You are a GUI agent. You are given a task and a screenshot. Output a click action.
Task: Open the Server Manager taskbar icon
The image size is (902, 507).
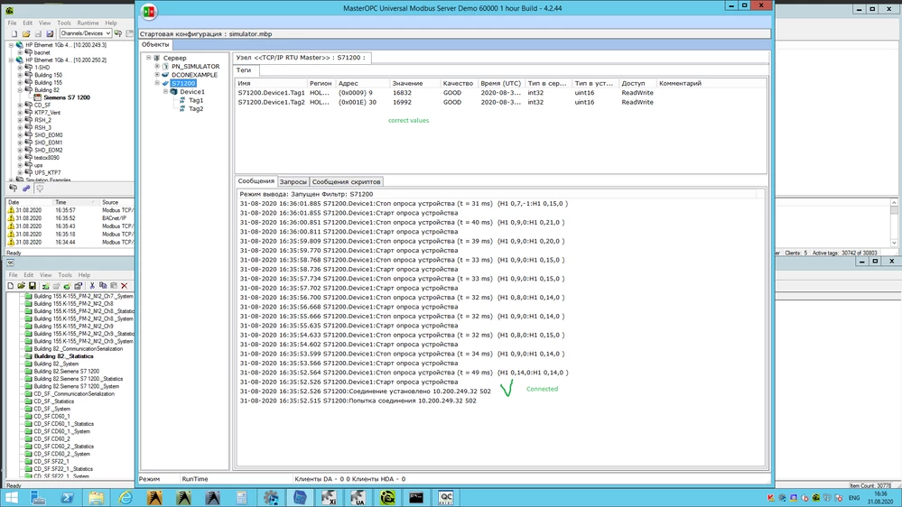click(x=38, y=498)
